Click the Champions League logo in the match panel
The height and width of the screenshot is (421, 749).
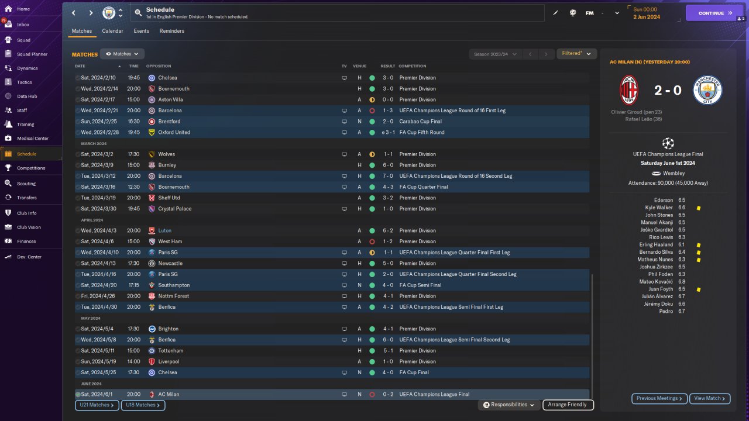(x=668, y=143)
